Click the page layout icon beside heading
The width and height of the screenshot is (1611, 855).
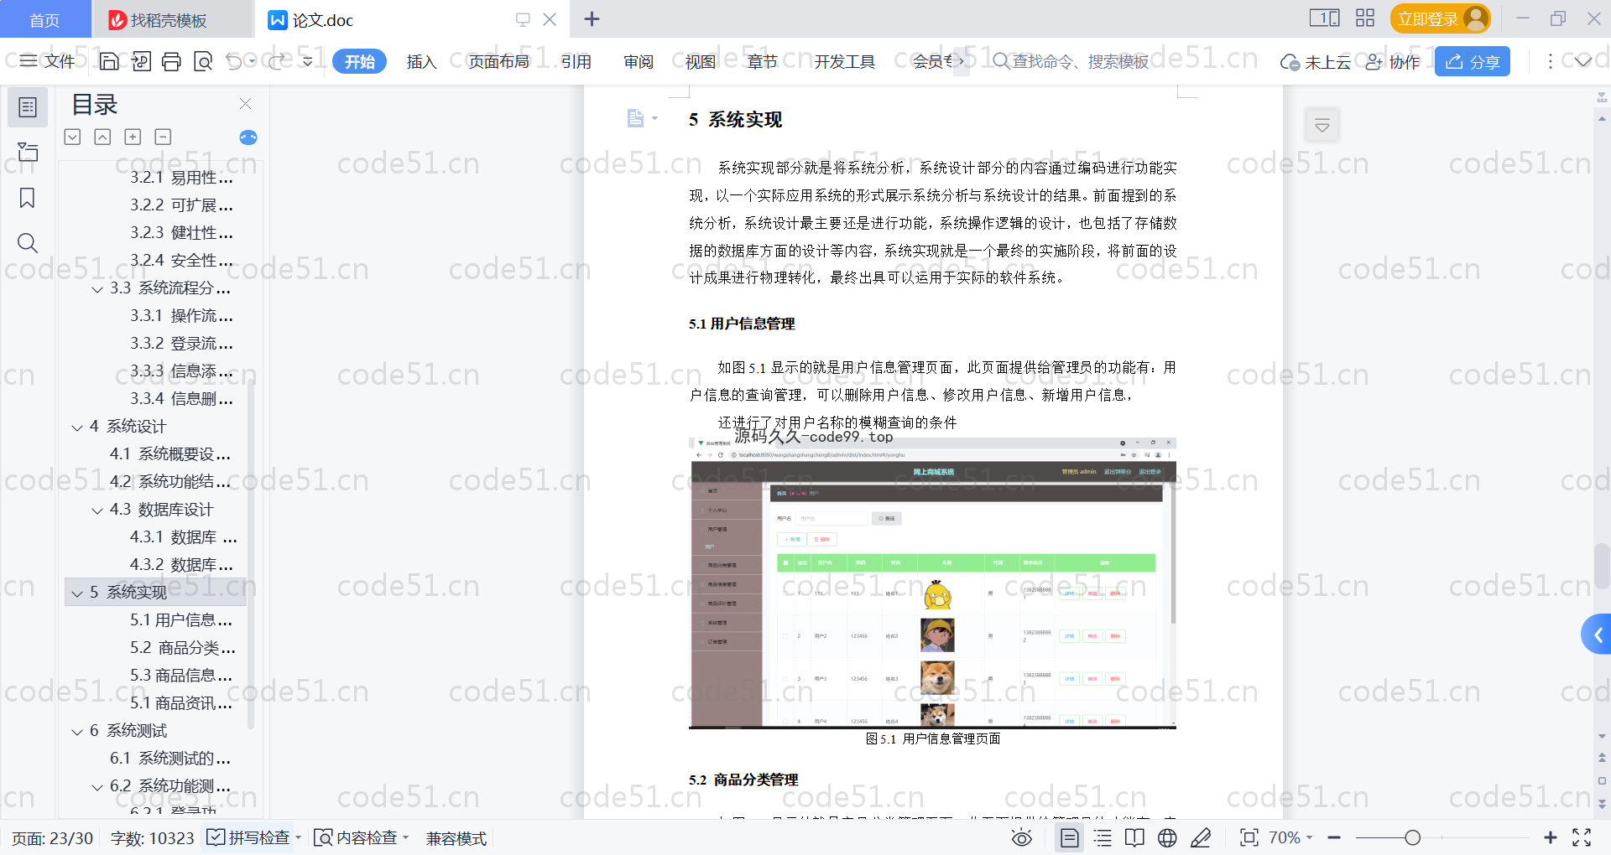636,118
